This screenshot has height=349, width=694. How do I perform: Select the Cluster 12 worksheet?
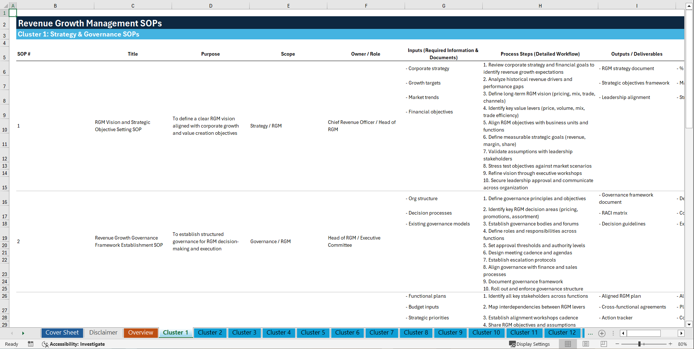pyautogui.click(x=562, y=332)
